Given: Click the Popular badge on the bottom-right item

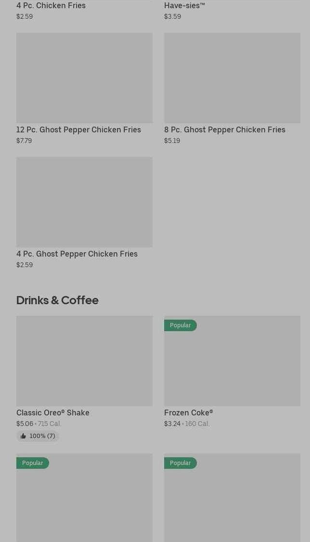Looking at the screenshot, I should [181, 463].
